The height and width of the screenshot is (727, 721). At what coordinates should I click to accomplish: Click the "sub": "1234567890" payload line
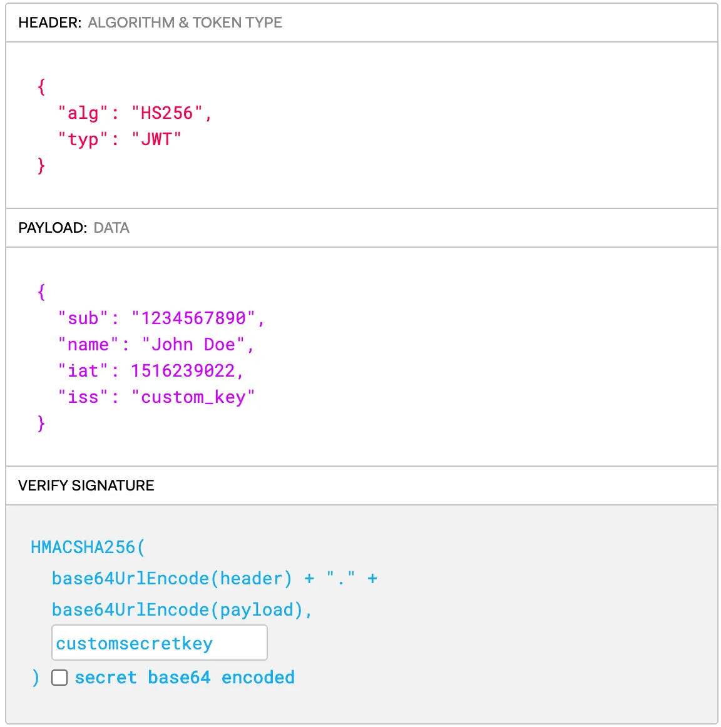161,318
